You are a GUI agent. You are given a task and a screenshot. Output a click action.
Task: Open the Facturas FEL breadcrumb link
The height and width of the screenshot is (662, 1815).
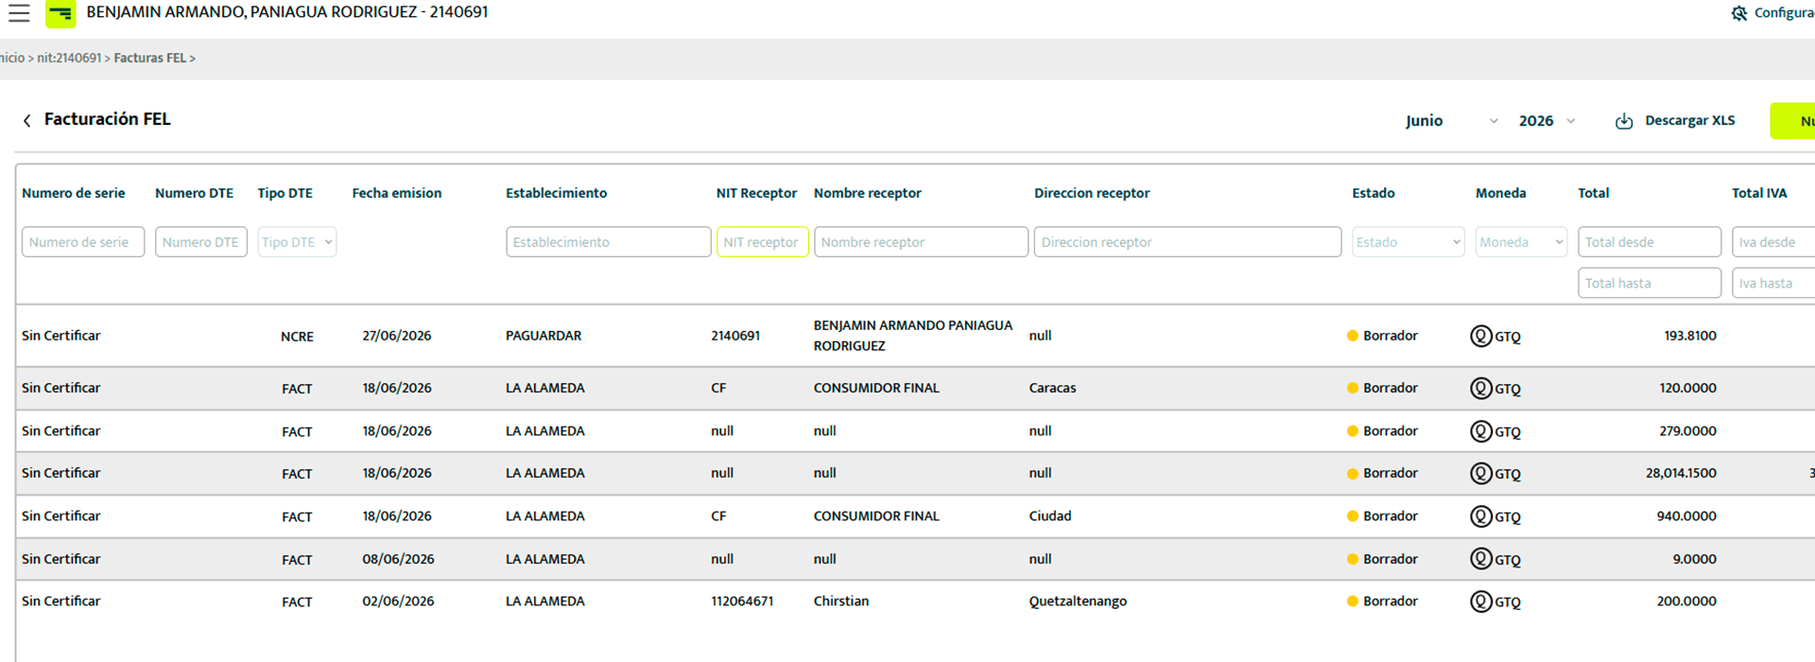coord(150,58)
